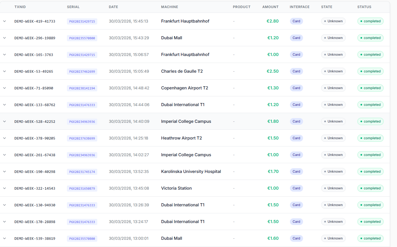Expand row DEMO-WEEK-130-94930

[4, 205]
